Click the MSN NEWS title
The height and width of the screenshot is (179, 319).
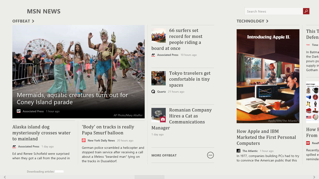coord(44,11)
